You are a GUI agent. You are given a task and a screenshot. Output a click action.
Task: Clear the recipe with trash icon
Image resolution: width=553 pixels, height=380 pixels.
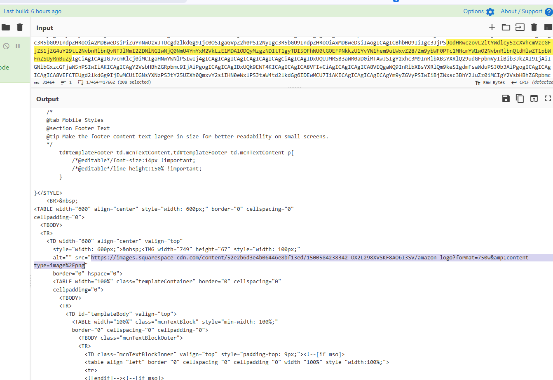pos(20,28)
